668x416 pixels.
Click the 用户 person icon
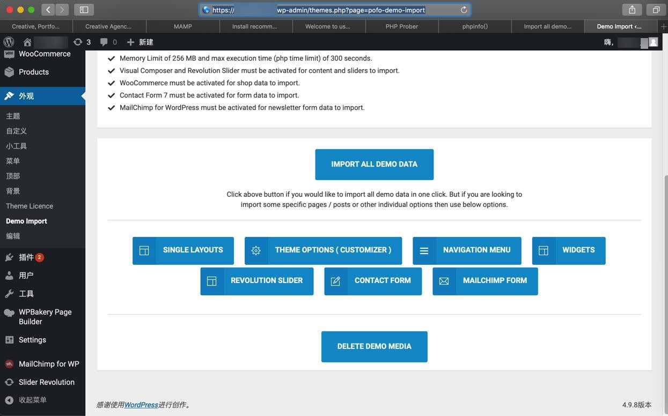click(9, 276)
